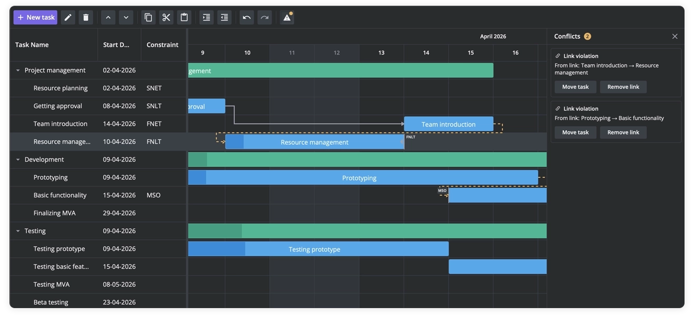The height and width of the screenshot is (317, 694).
Task: Click Remove link for Prototyping violation
Action: [x=623, y=132]
